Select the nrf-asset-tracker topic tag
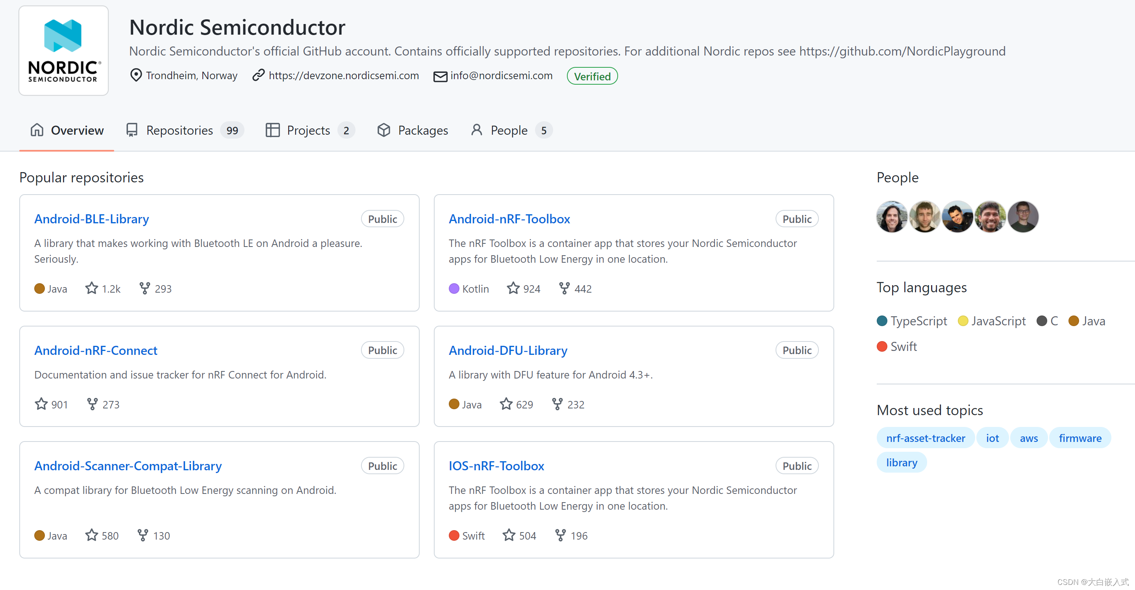The width and height of the screenshot is (1135, 590). [925, 438]
